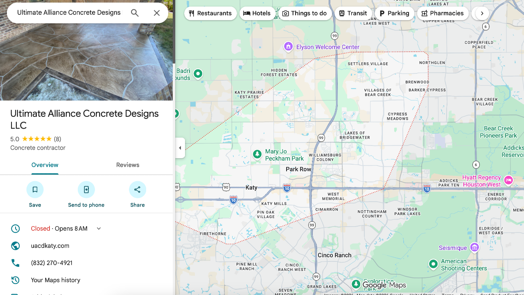The width and height of the screenshot is (524, 295).
Task: Select the Transit filter chip
Action: point(353,13)
